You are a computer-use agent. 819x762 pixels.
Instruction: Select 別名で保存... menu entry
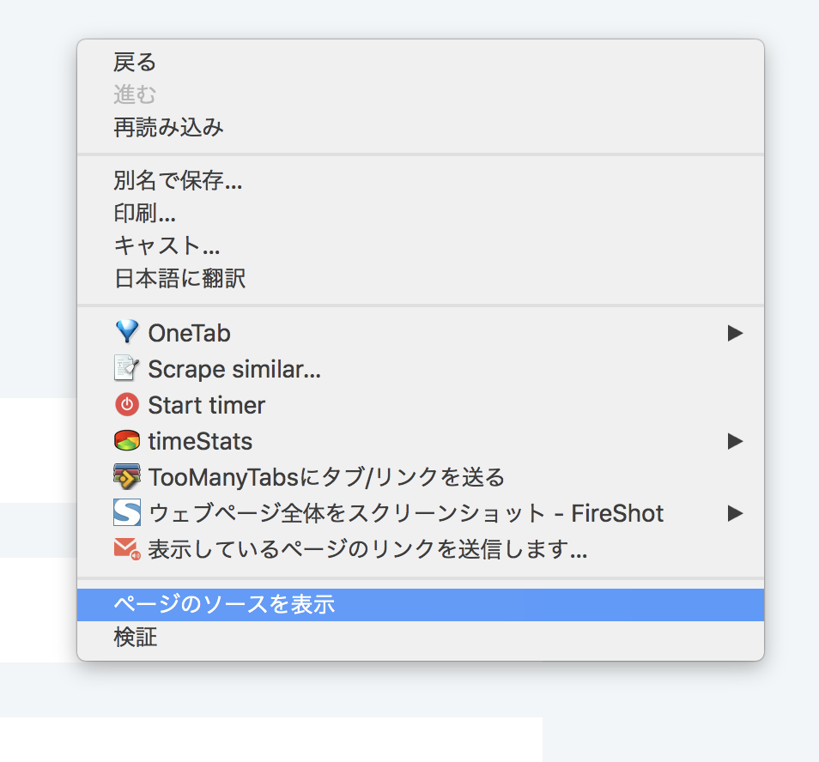coord(421,180)
